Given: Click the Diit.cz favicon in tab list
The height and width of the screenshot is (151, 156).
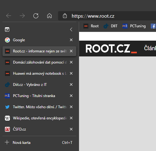Looking at the screenshot, I should tap(7, 85).
